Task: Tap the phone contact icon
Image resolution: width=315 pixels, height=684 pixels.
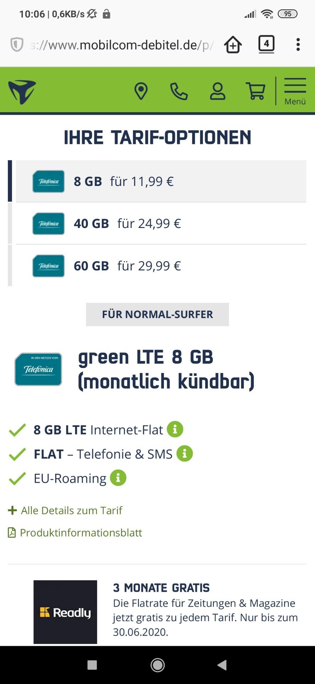Action: (179, 91)
